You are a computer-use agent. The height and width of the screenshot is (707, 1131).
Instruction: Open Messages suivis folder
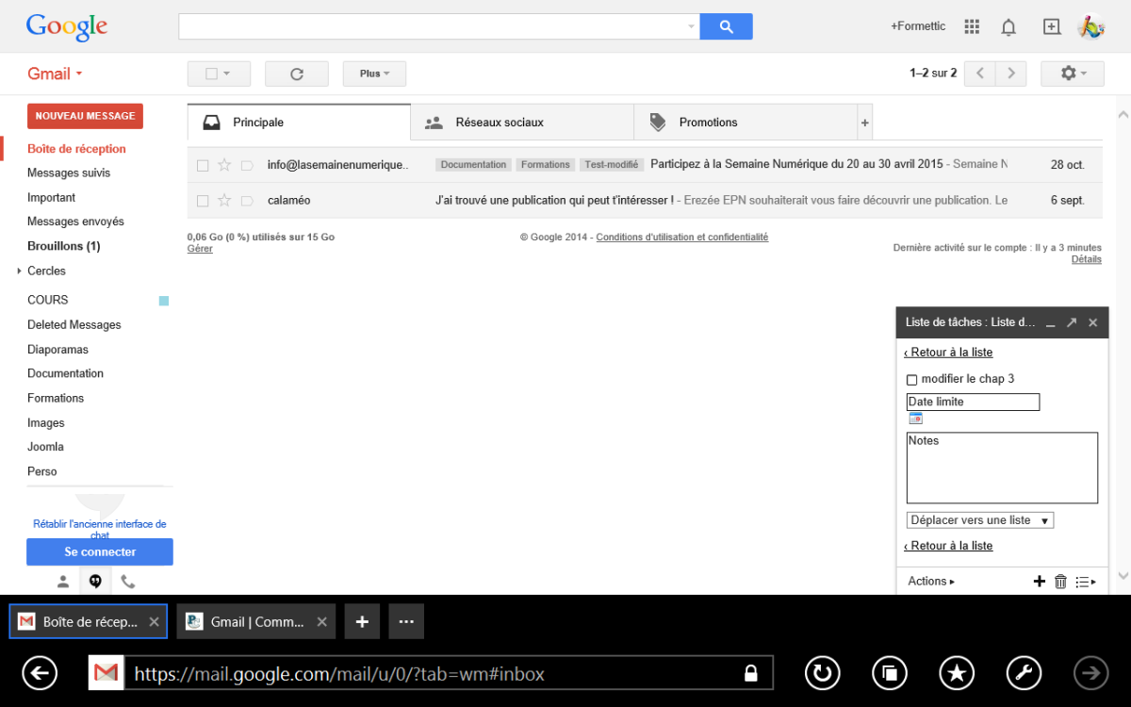69,173
